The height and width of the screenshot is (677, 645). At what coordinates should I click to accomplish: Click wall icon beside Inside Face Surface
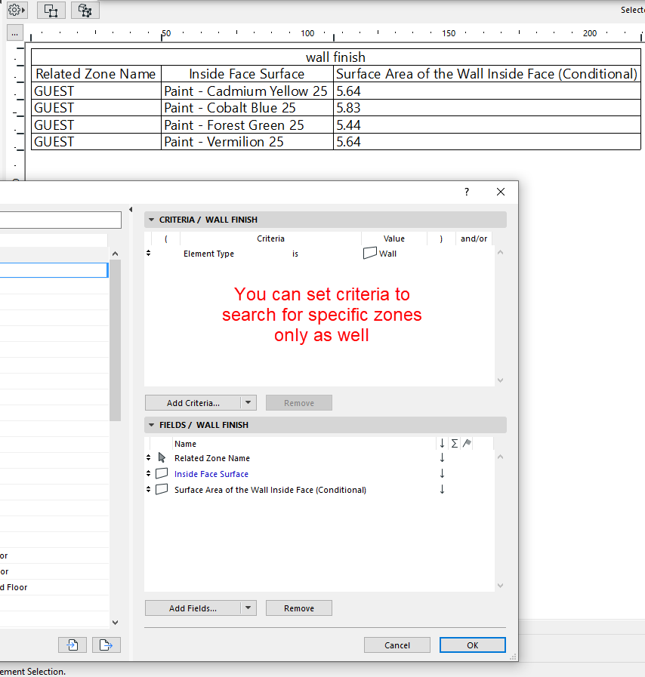click(162, 474)
